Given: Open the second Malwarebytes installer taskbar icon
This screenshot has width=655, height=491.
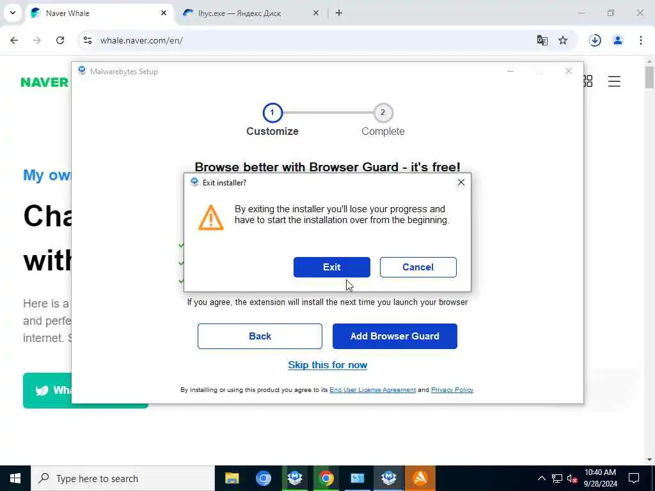Looking at the screenshot, I should [389, 478].
